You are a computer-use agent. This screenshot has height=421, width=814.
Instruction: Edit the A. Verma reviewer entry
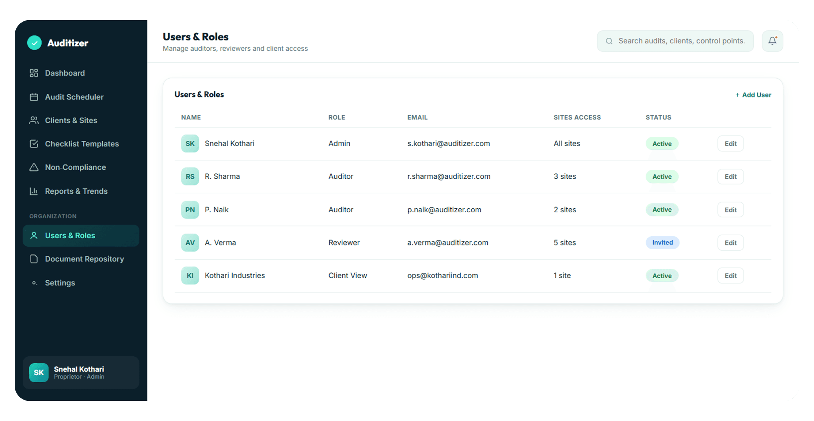tap(730, 243)
